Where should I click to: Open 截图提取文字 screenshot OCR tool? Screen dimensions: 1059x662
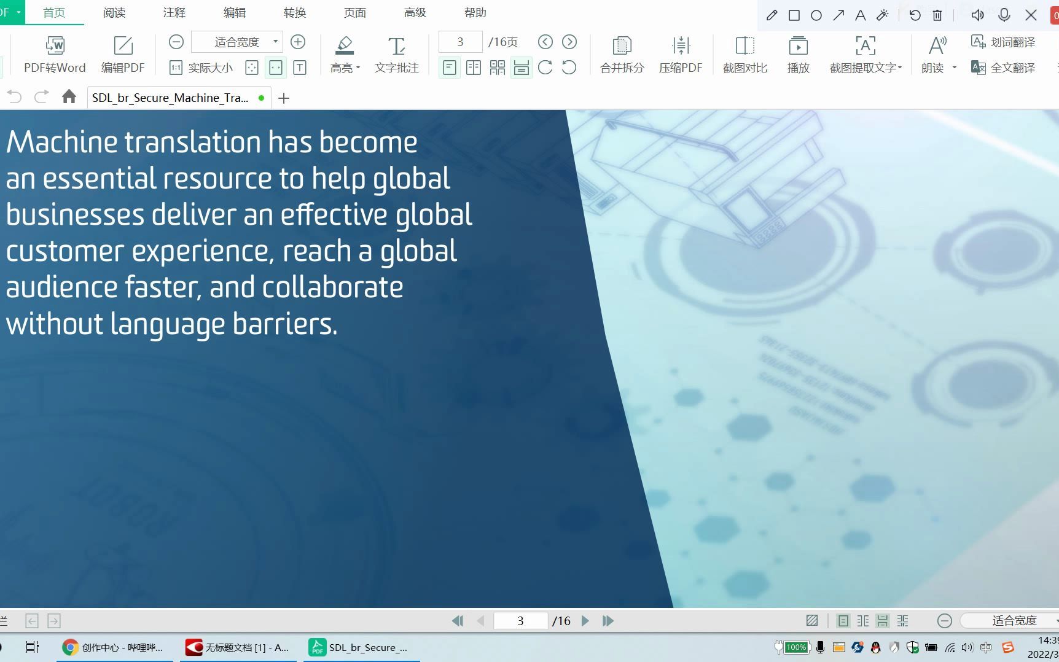click(863, 55)
